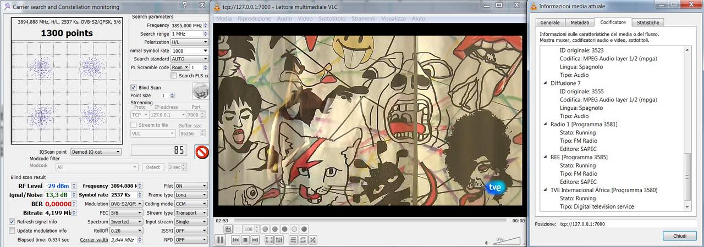The height and width of the screenshot is (247, 704).
Task: Open the Visualizza menu
Action: [x=393, y=18]
